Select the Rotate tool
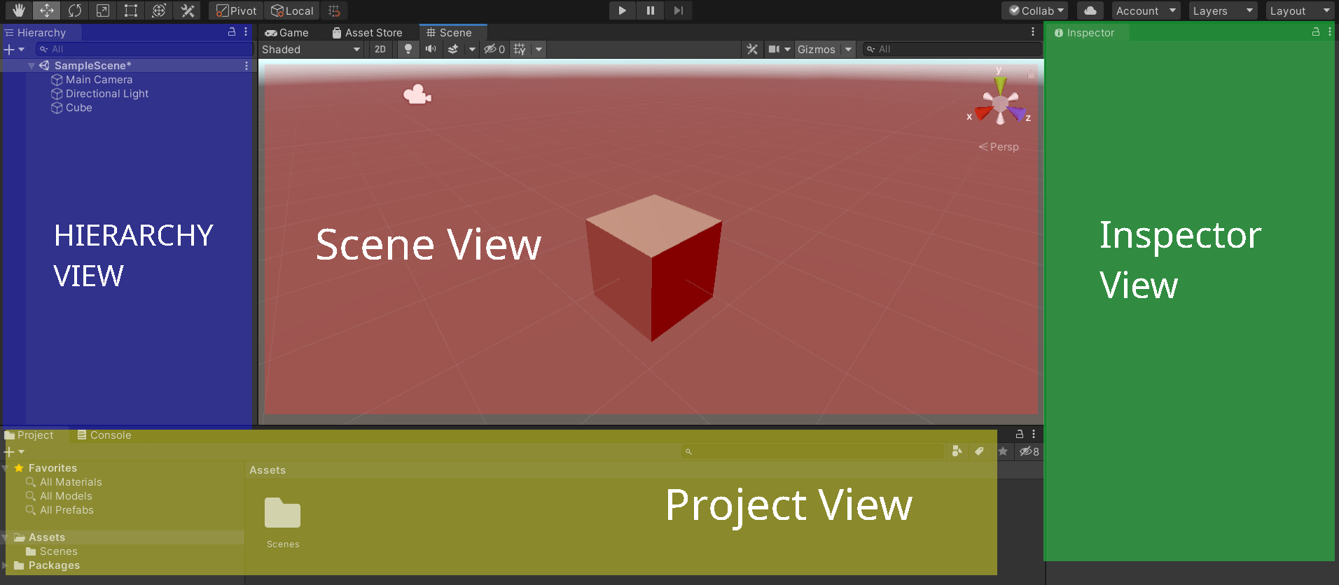The width and height of the screenshot is (1339, 585). [75, 10]
